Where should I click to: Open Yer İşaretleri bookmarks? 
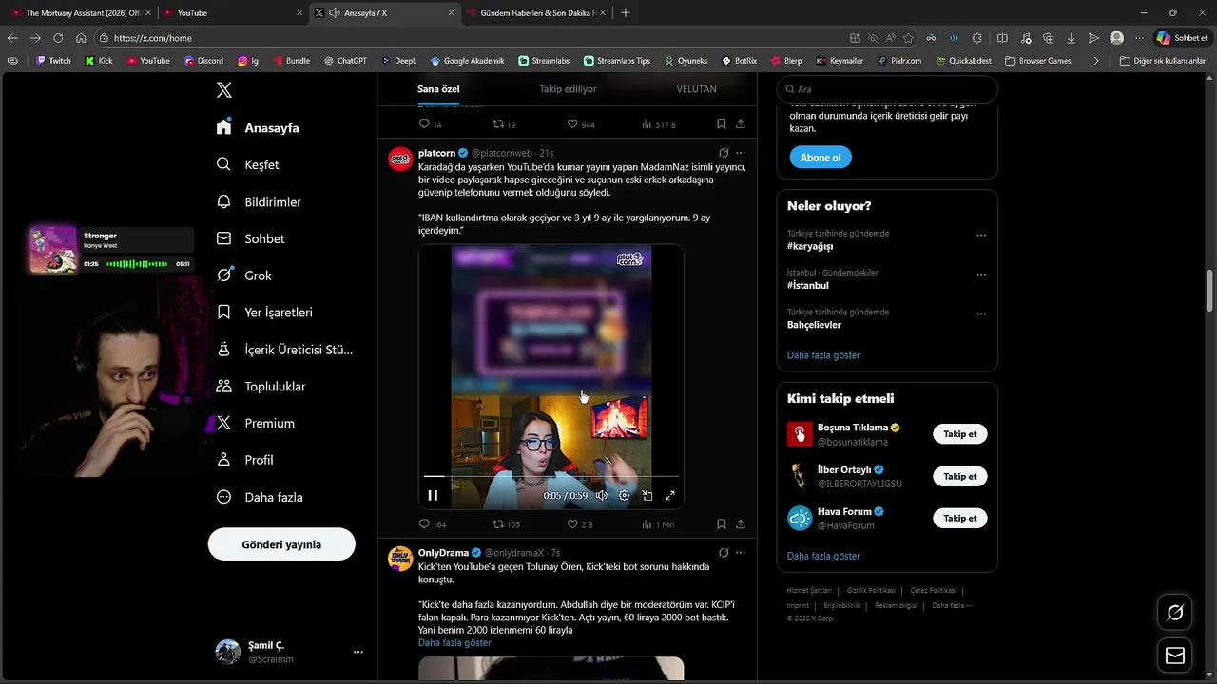[264, 312]
